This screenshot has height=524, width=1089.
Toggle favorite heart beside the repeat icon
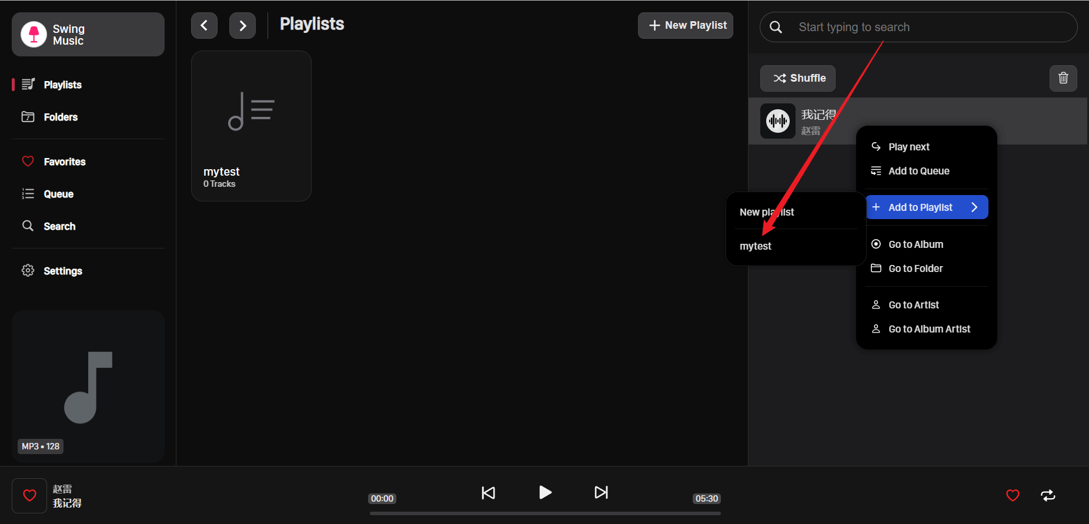[1013, 496]
